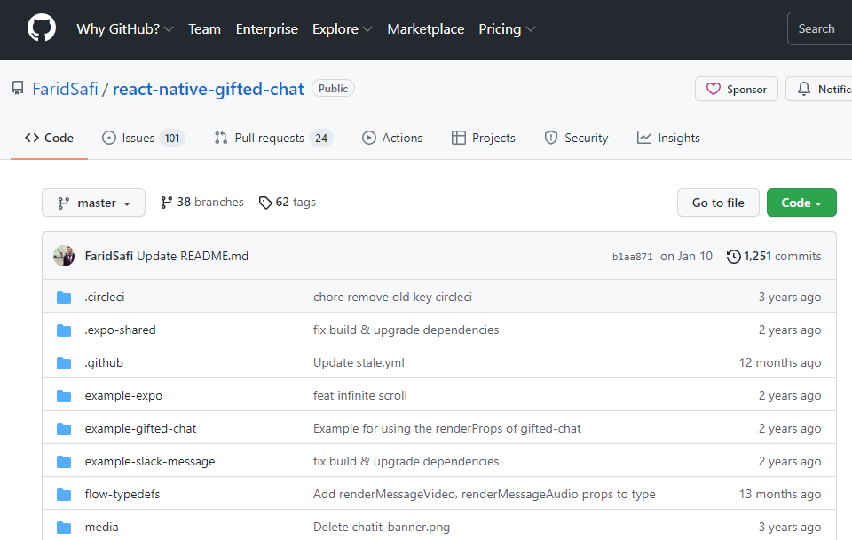852x540 pixels.
Task: Click the GitHub Octocat logo
Action: coord(42,28)
